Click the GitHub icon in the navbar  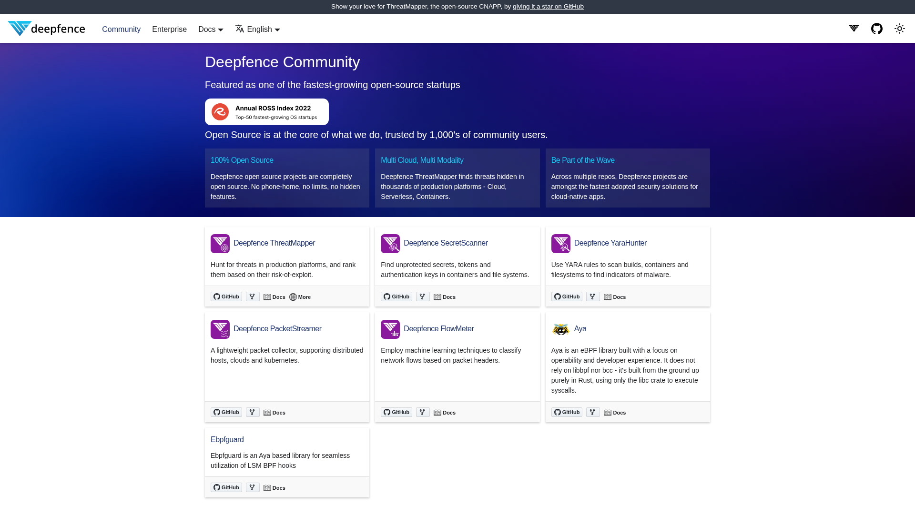[876, 29]
